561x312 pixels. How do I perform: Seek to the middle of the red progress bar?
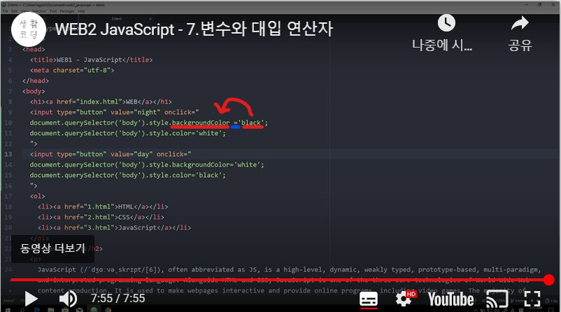tap(280, 280)
